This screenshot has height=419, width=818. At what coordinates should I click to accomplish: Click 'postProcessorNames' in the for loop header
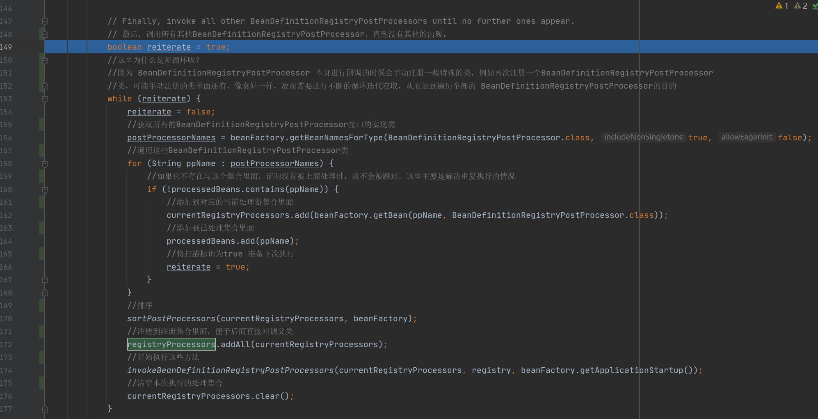[x=274, y=164]
